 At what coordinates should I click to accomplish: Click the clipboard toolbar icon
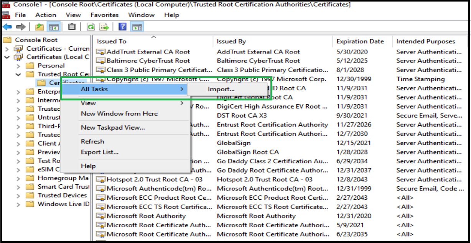tap(72, 27)
